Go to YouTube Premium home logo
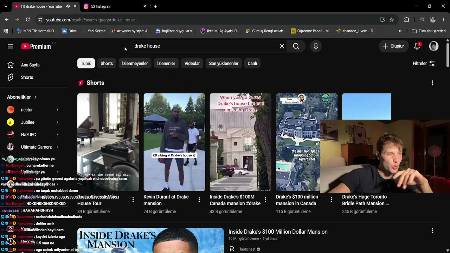450x253 pixels. click(x=36, y=46)
